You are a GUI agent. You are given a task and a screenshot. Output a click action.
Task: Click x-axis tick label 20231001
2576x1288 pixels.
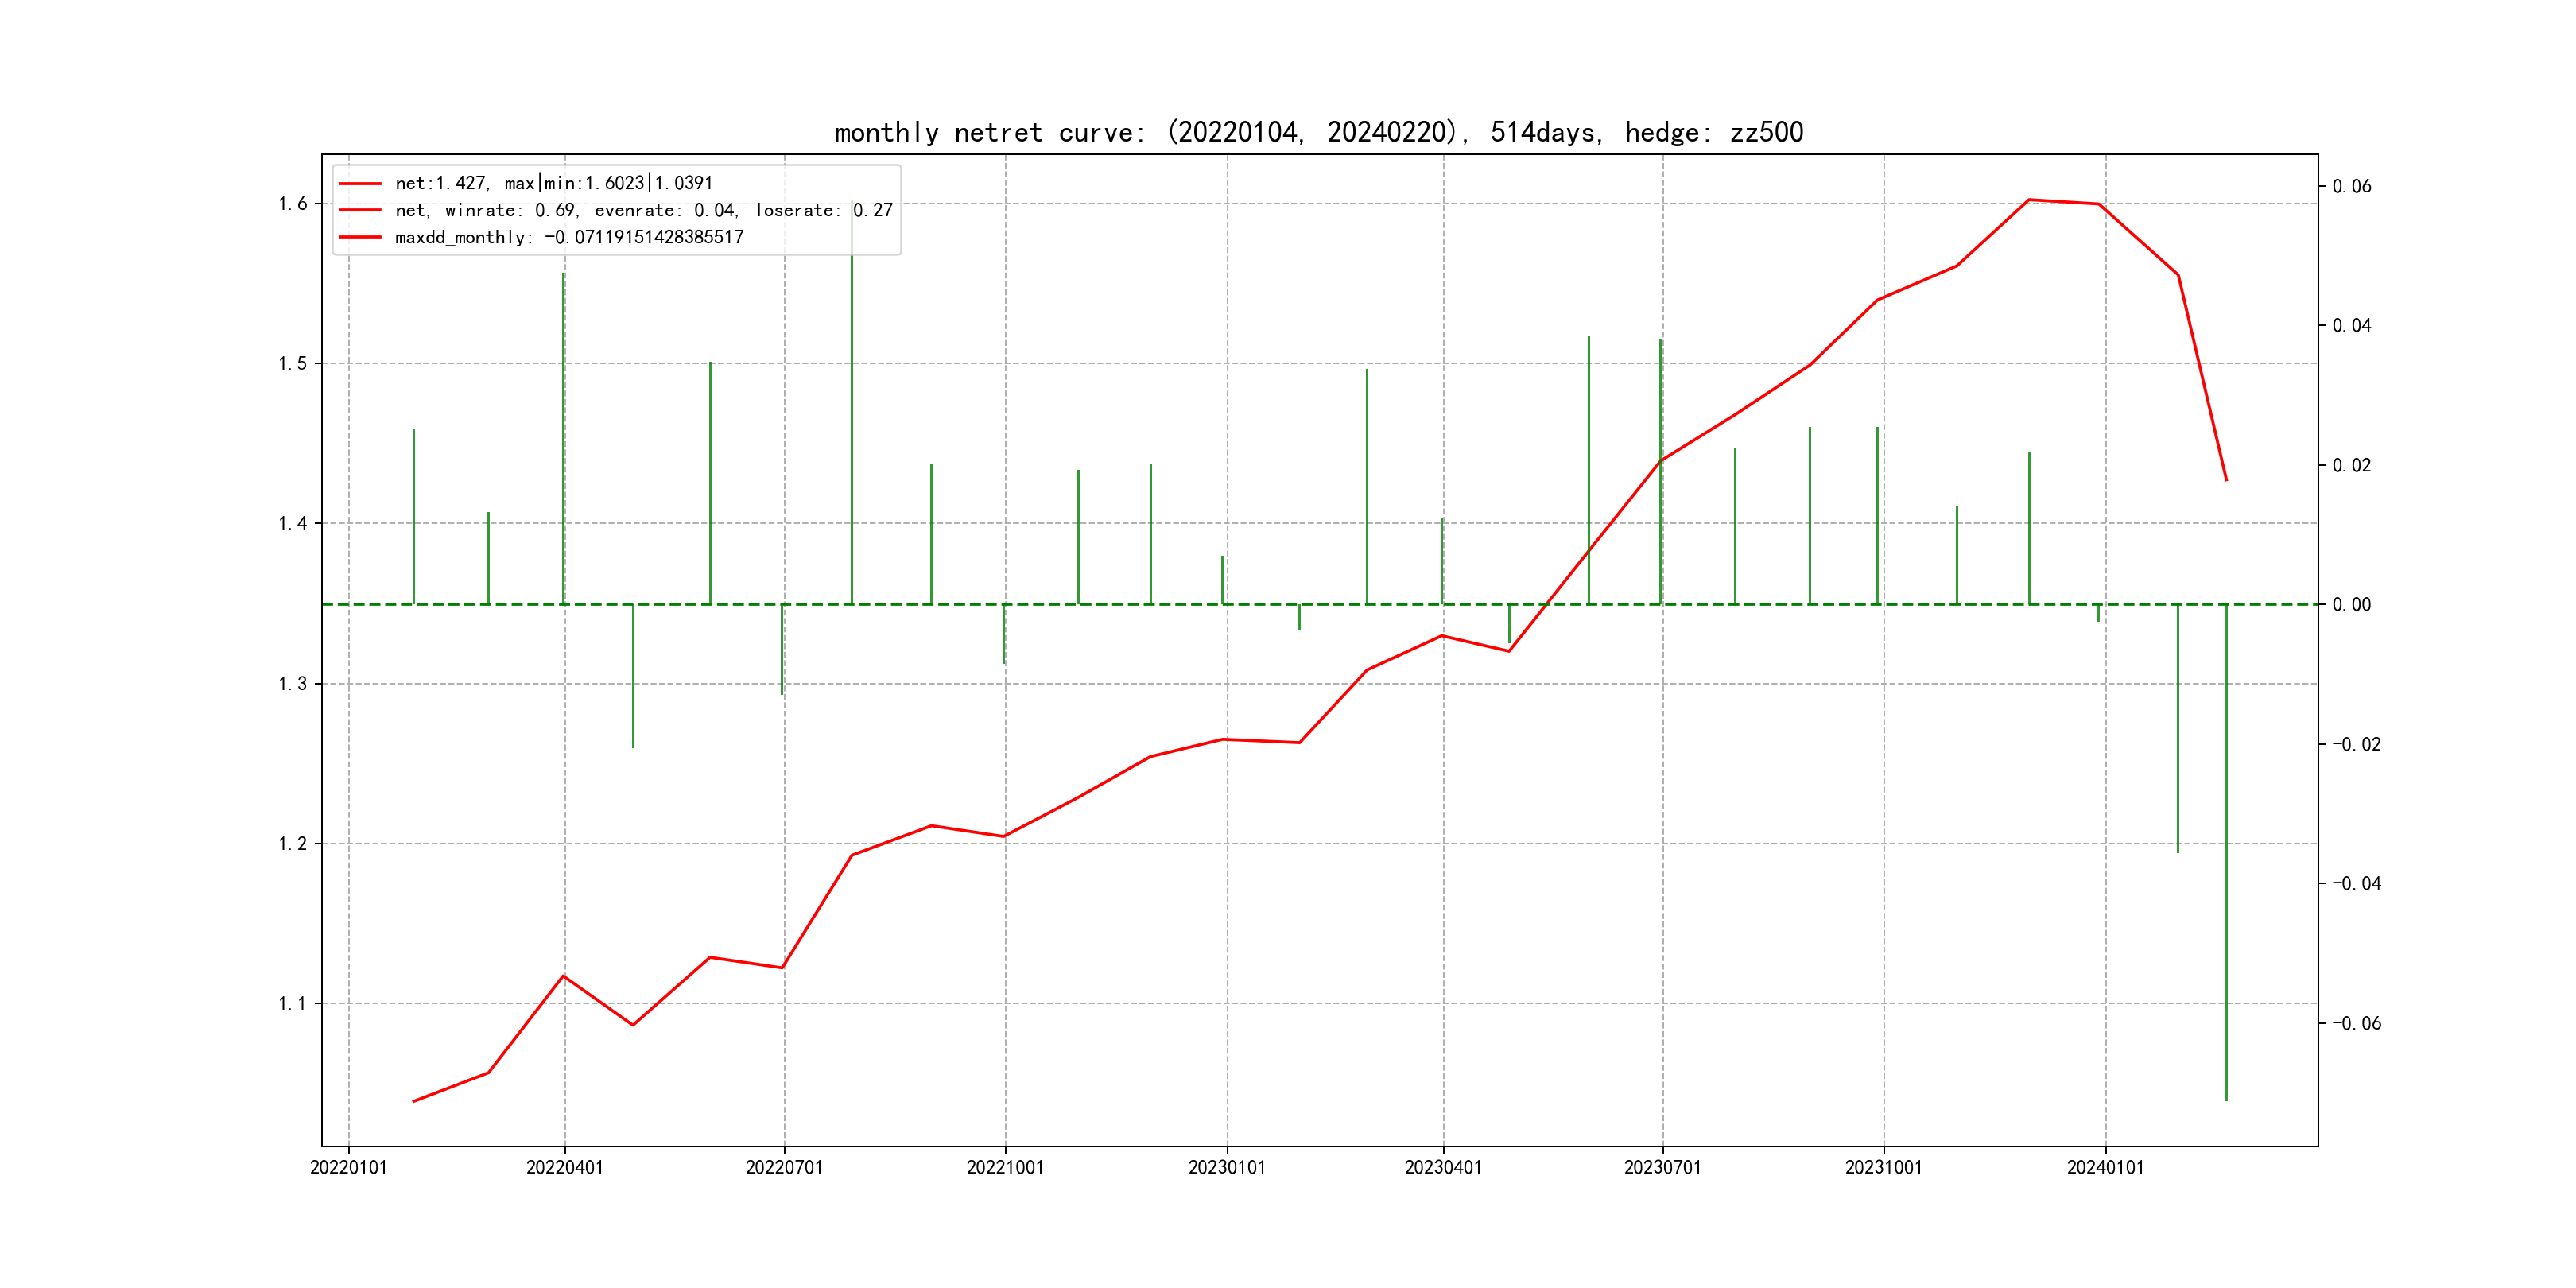[1884, 1167]
